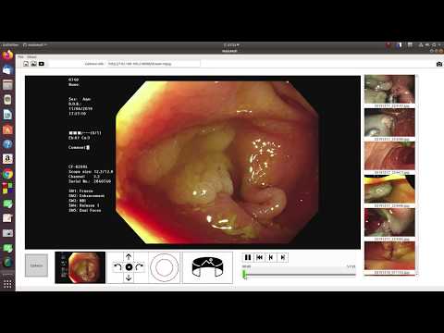The height and width of the screenshot is (333, 444).
Task: Click the video camera toolbar icon
Action: click(x=42, y=64)
